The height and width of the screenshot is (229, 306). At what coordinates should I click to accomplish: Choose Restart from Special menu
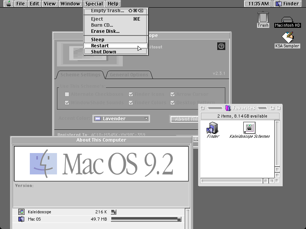click(116, 45)
